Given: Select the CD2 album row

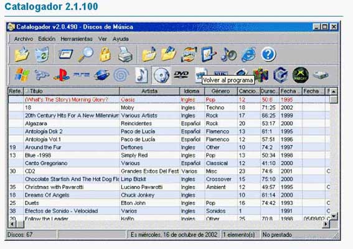Looking at the screenshot, I should coord(169,171).
